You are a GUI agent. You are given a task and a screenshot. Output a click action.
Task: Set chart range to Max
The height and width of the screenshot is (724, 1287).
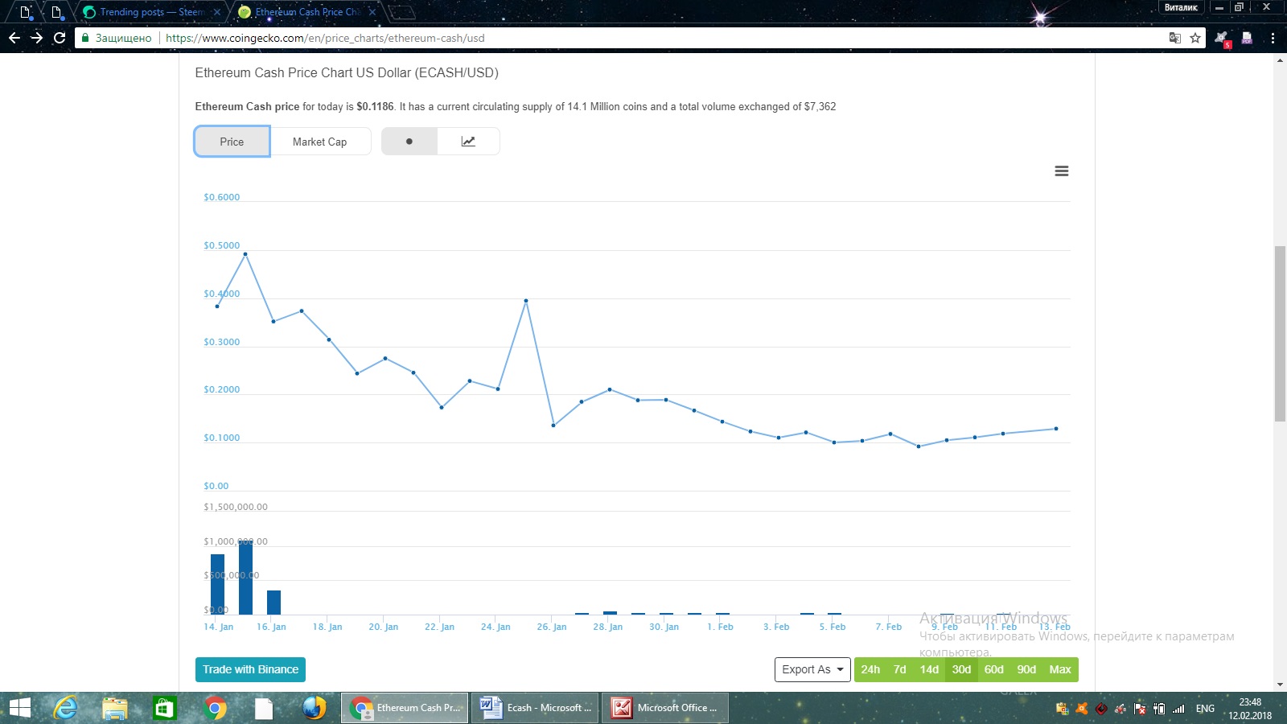(1060, 669)
